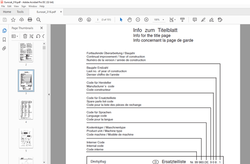Open the Edit menu
The image size is (250, 164).
(9, 6)
